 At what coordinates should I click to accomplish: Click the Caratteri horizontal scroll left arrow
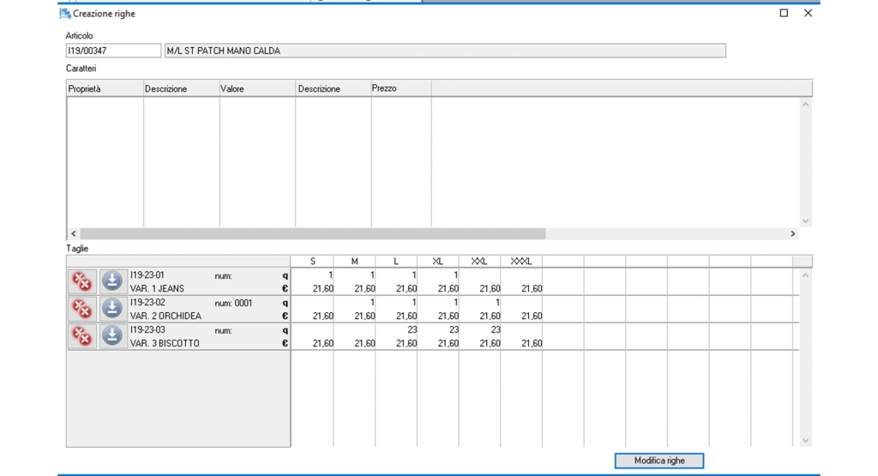click(x=74, y=233)
